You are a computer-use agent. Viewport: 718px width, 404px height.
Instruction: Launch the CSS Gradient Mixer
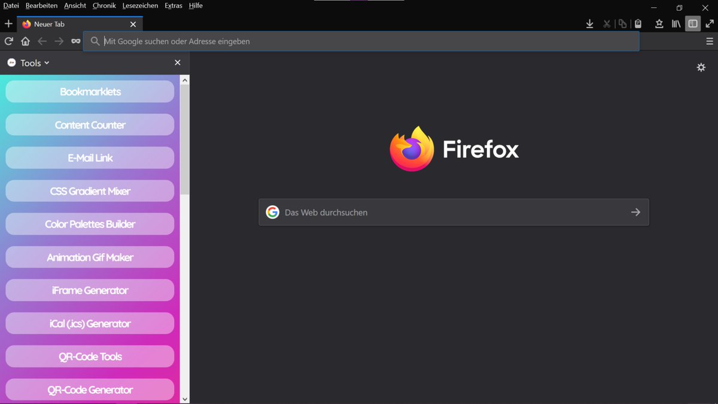(90, 191)
